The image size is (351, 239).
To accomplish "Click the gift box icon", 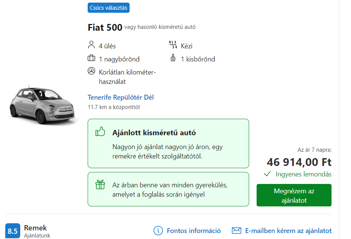I will coord(100,185).
